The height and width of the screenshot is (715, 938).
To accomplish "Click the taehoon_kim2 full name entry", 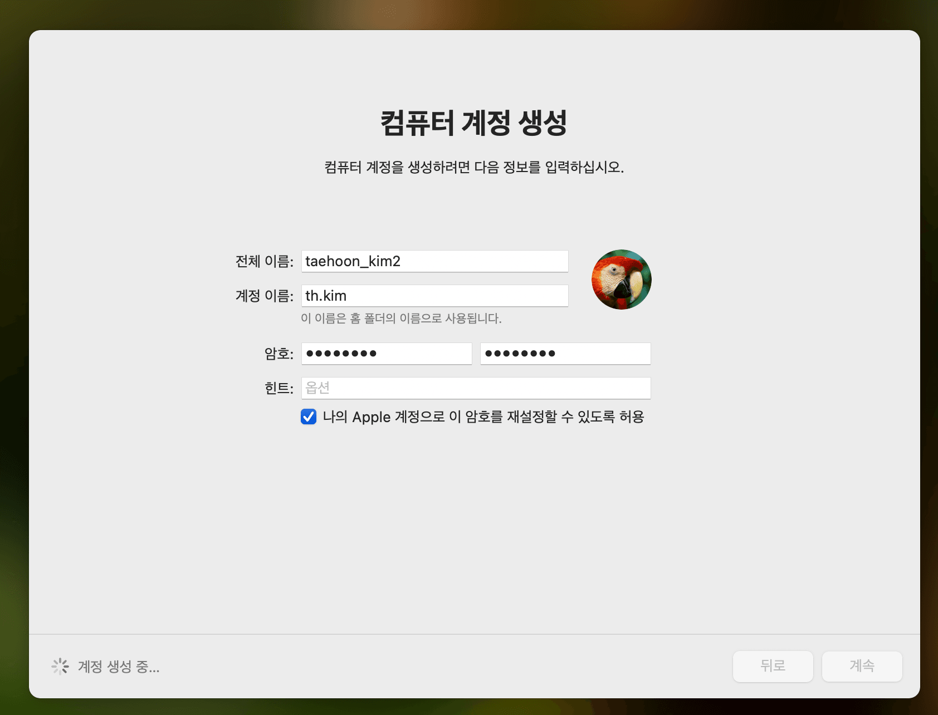I will 434,261.
